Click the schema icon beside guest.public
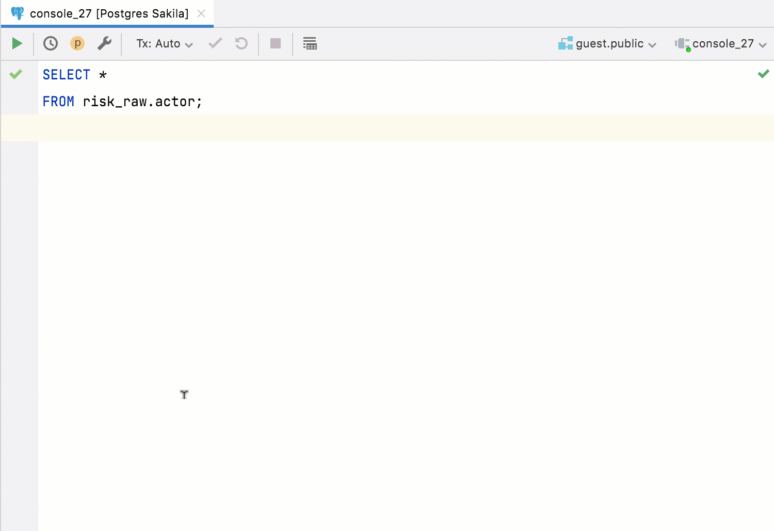The width and height of the screenshot is (774, 531). 566,43
